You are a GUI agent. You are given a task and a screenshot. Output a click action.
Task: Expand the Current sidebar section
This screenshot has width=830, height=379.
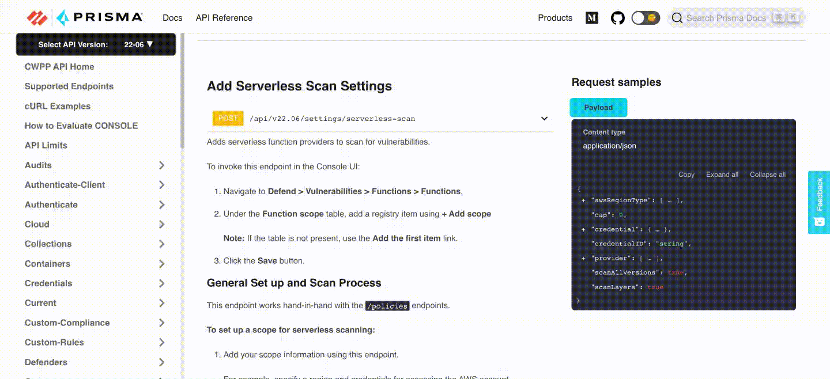96,303
